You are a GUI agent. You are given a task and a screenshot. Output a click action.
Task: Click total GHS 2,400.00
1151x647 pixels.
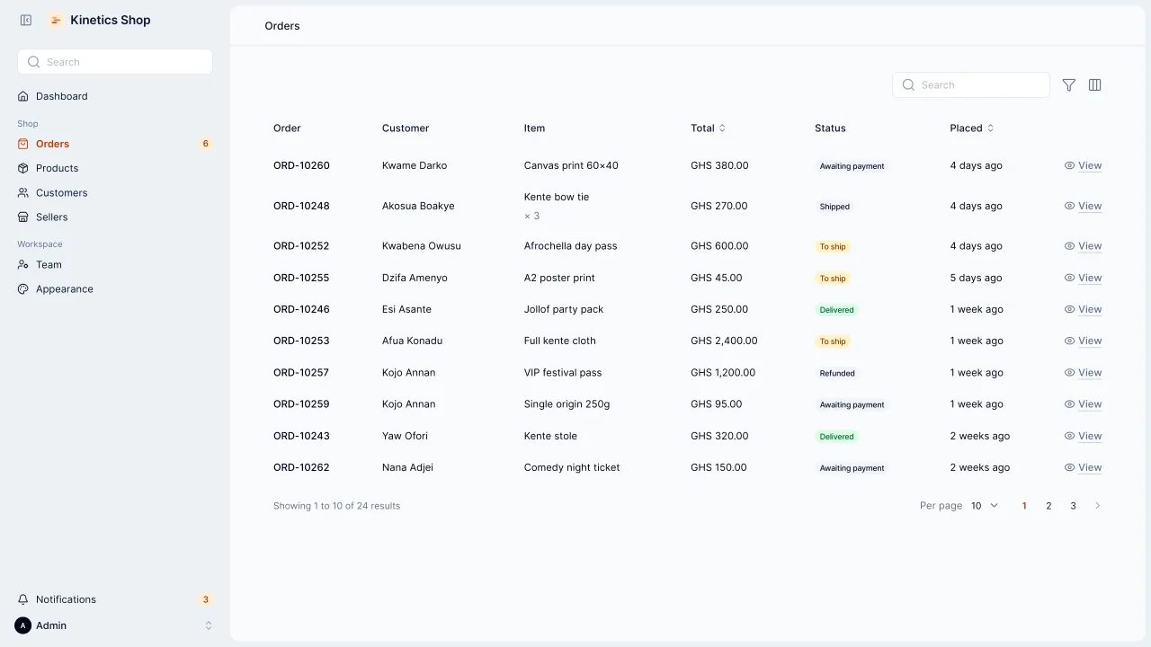(724, 341)
